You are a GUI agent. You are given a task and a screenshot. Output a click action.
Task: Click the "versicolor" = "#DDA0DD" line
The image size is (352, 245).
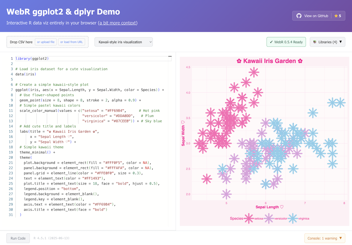118,116
